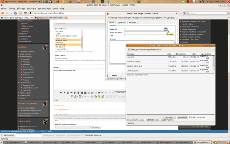The width and height of the screenshot is (230, 144).
Task: Open the Outils menu
Action: (55, 8)
